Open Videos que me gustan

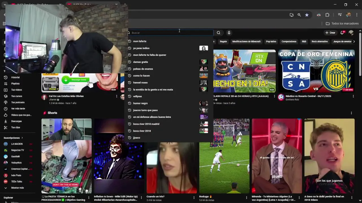21,115
